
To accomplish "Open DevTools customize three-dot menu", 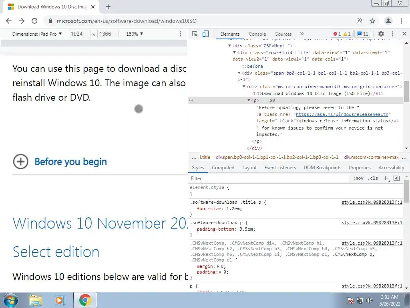I will tap(392, 34).
